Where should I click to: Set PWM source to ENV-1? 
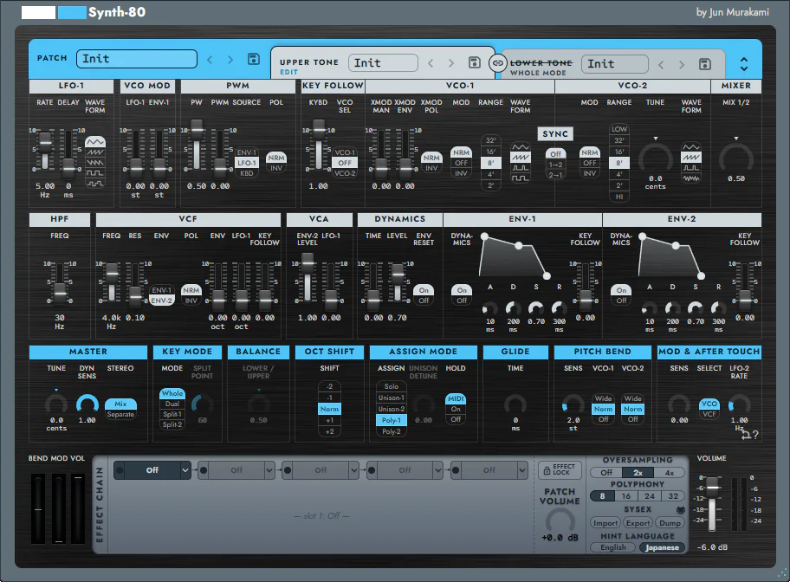(x=247, y=152)
